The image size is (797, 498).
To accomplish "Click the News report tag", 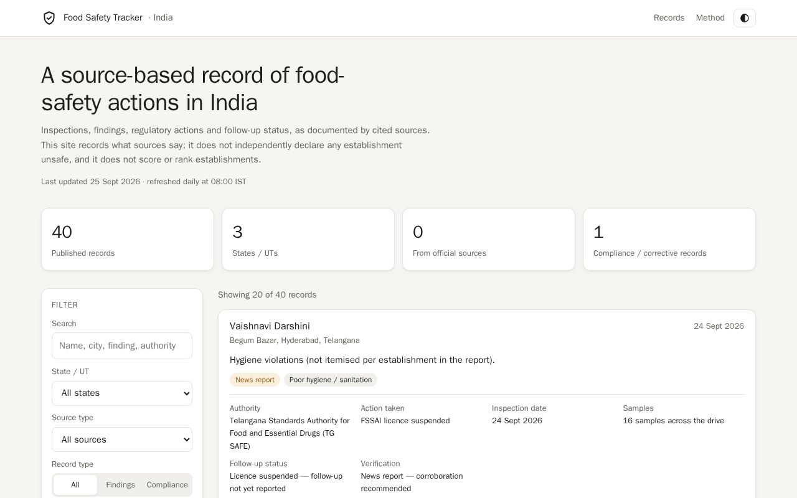I will pyautogui.click(x=255, y=380).
